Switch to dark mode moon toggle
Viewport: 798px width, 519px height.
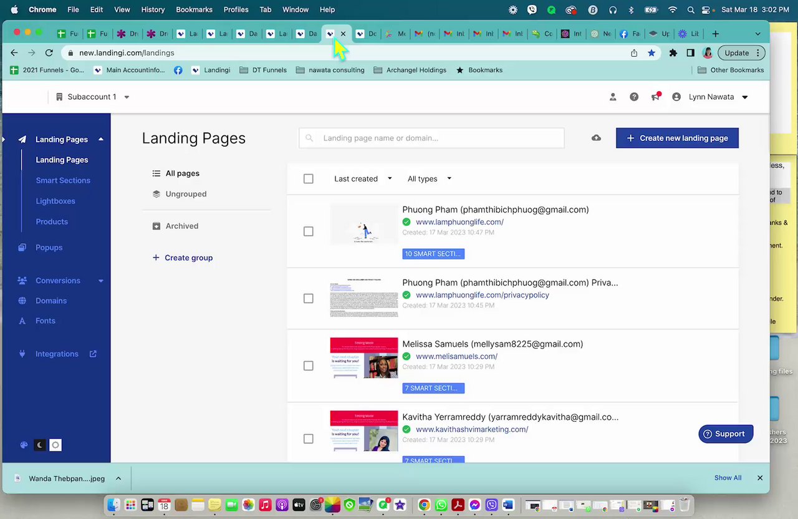pyautogui.click(x=40, y=445)
